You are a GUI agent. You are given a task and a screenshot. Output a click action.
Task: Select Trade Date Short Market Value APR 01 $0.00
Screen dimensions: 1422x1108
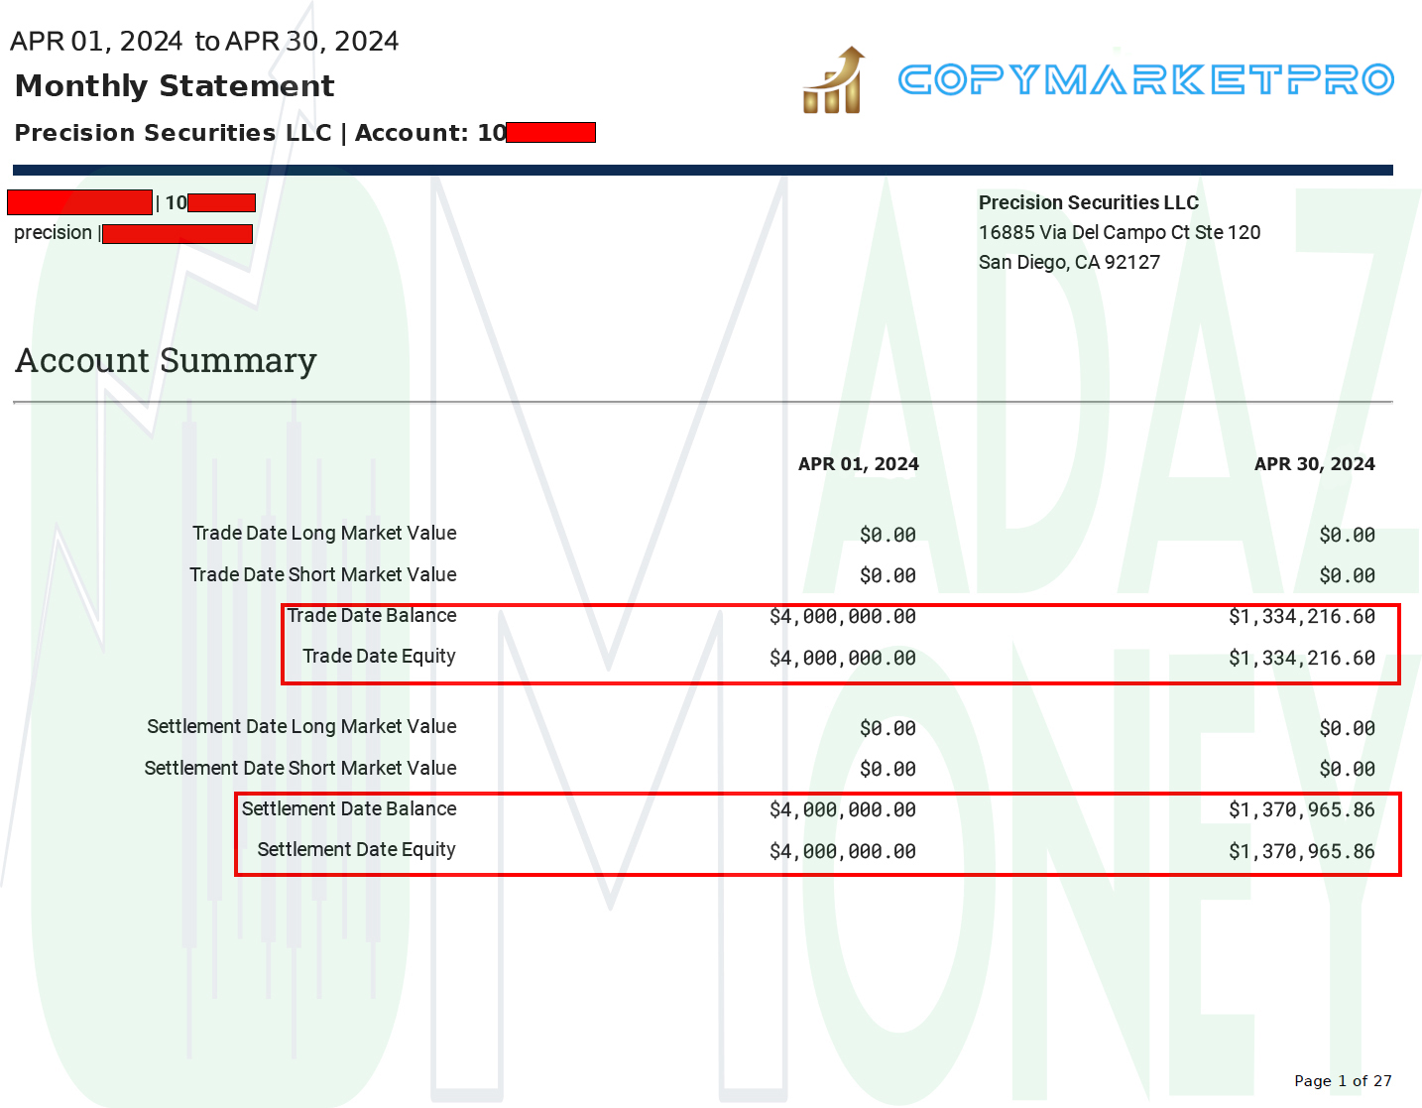[x=889, y=576]
